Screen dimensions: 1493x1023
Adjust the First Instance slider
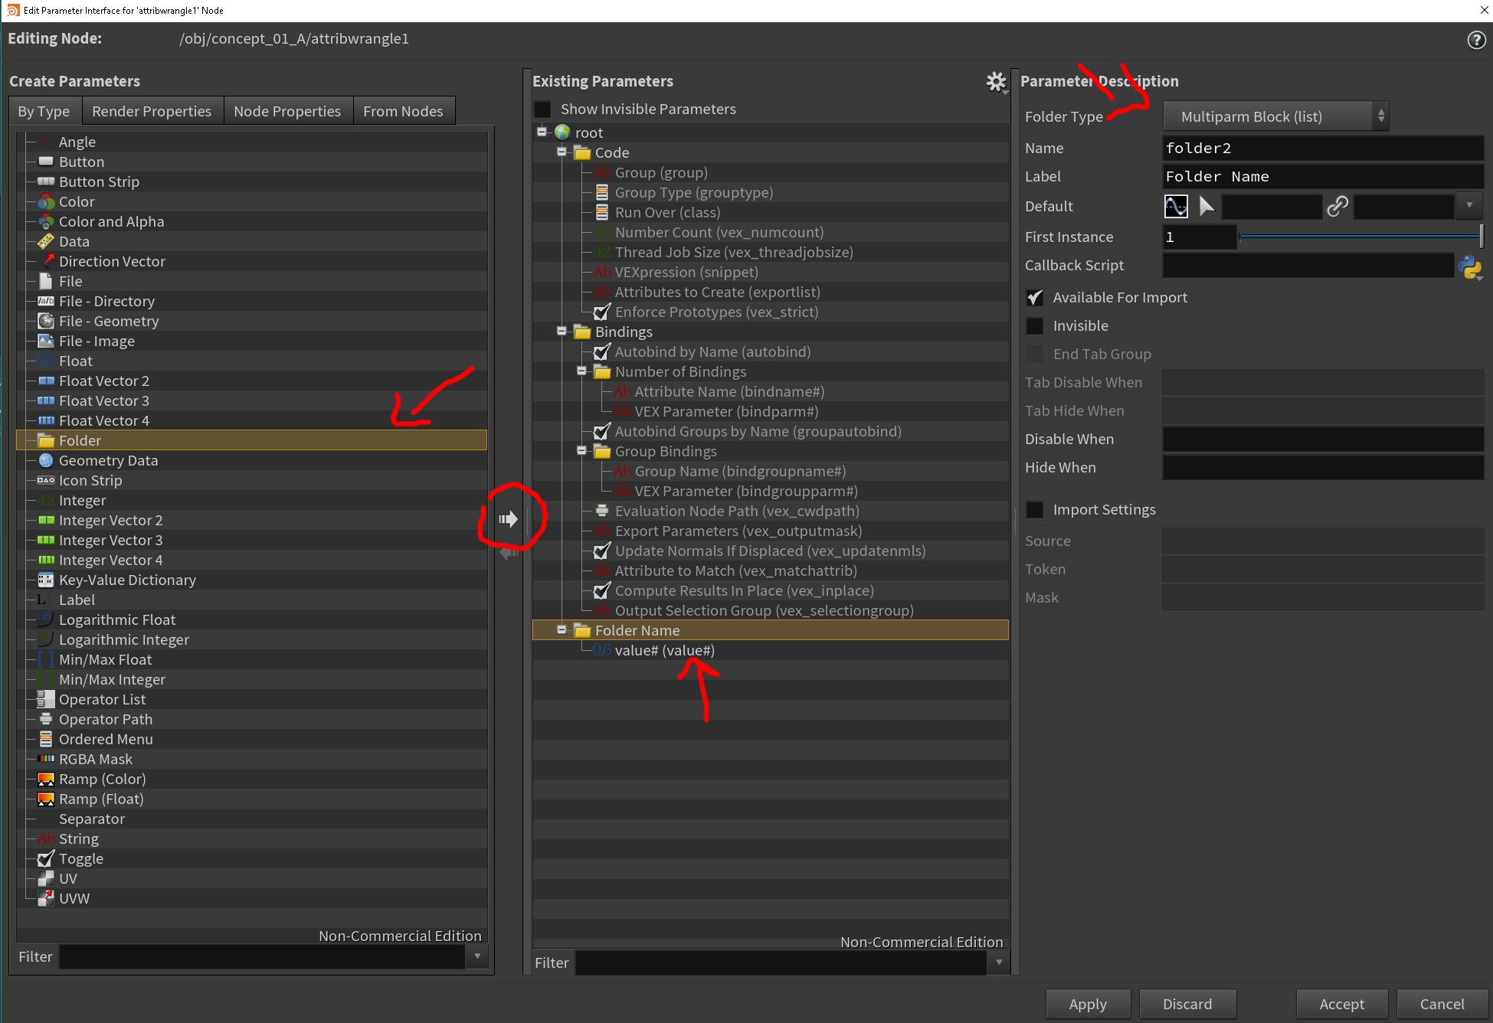coord(1360,237)
